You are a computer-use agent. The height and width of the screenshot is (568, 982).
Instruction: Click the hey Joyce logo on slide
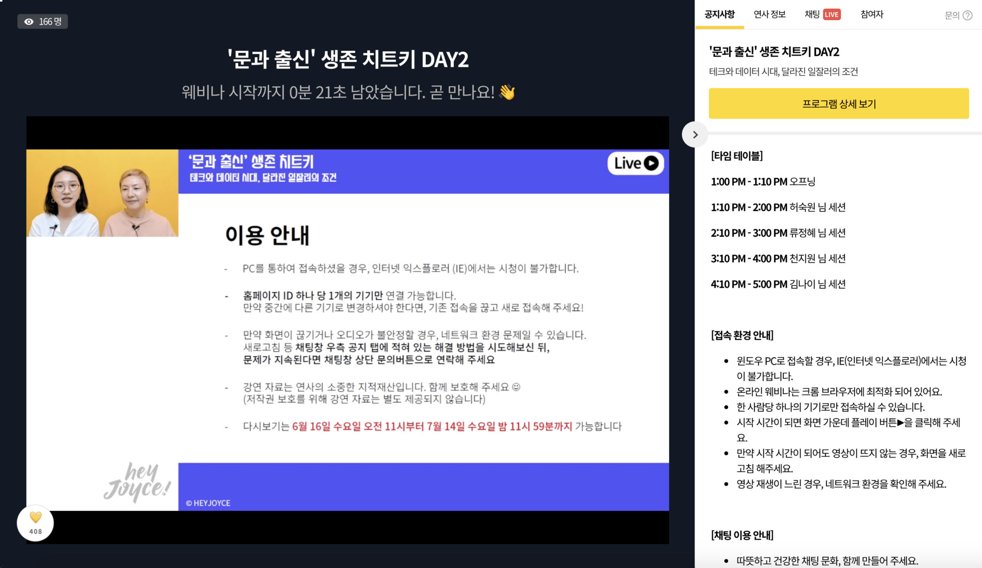coord(137,483)
